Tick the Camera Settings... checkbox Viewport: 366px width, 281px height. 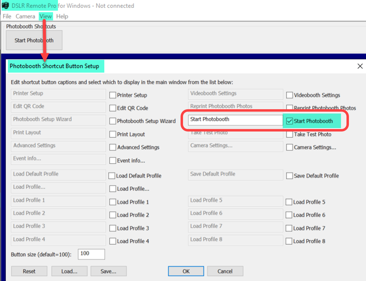click(289, 148)
